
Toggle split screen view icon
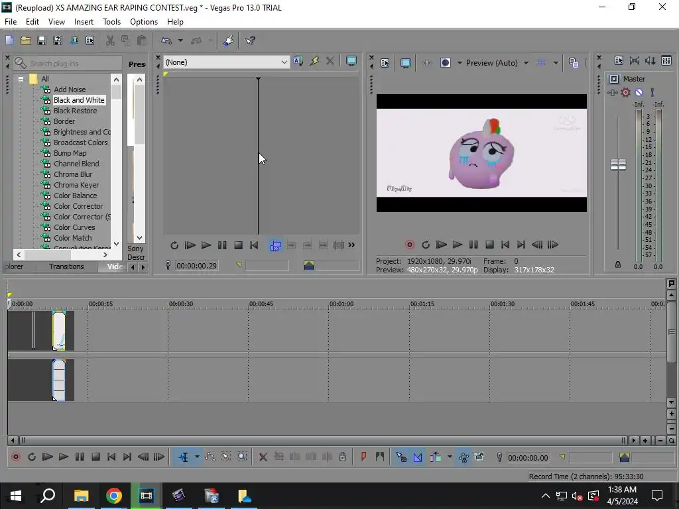pos(446,63)
